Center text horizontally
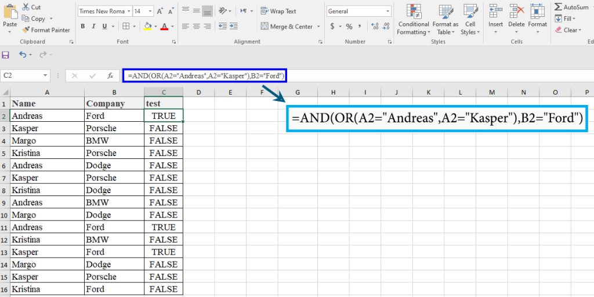Screen dimensions: 594x297 (196, 26)
